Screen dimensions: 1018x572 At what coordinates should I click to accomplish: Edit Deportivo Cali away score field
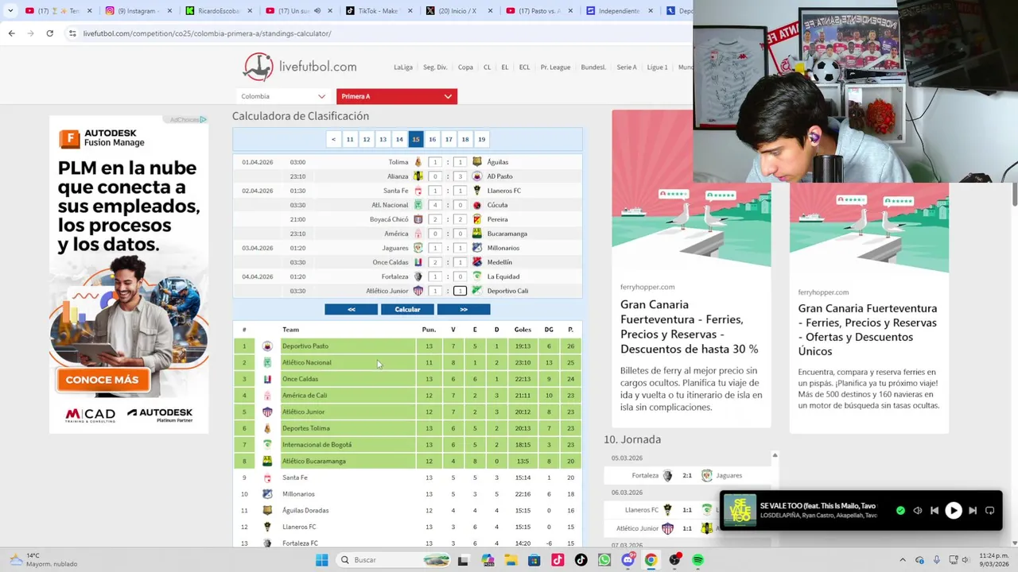click(460, 291)
